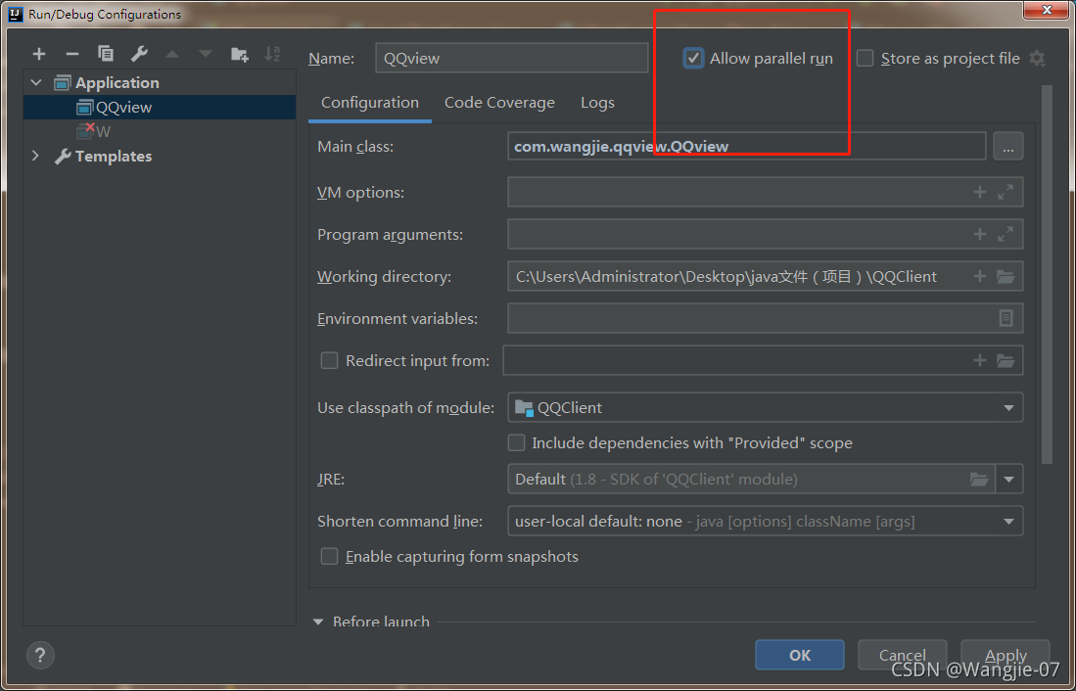
Task: Create new folder icon in toolbar
Action: tap(240, 54)
